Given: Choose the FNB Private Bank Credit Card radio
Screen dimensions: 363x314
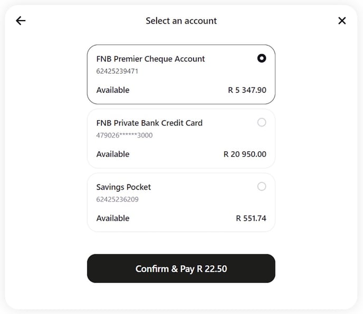Looking at the screenshot, I should coord(262,123).
